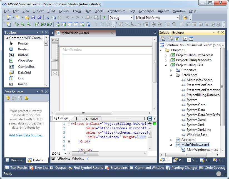
Task: Click the Copy icon in toolbar
Action: pos(53,18)
